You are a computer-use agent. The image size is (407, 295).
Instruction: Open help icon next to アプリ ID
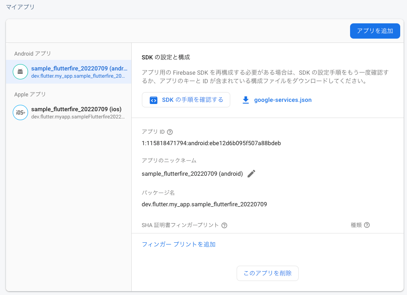click(170, 132)
